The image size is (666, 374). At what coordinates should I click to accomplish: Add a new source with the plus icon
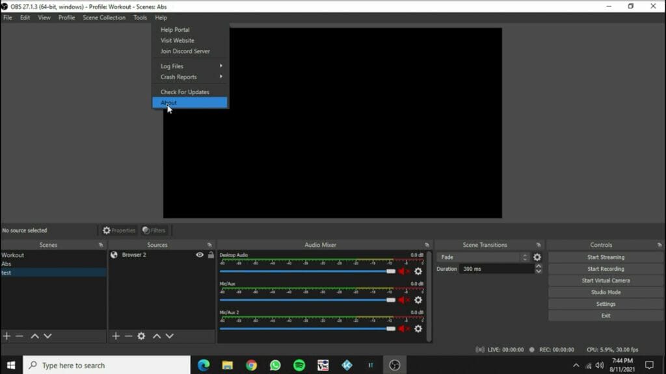tap(115, 336)
